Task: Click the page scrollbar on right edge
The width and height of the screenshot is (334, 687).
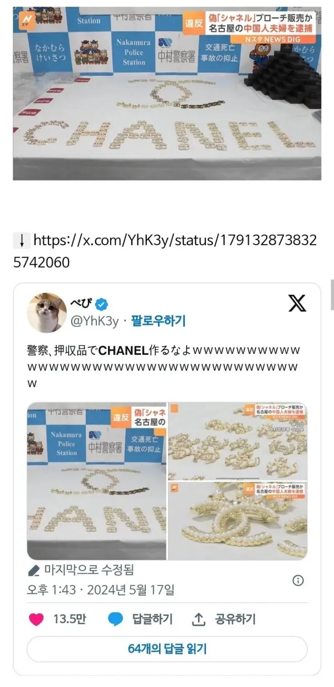Action: point(332,295)
